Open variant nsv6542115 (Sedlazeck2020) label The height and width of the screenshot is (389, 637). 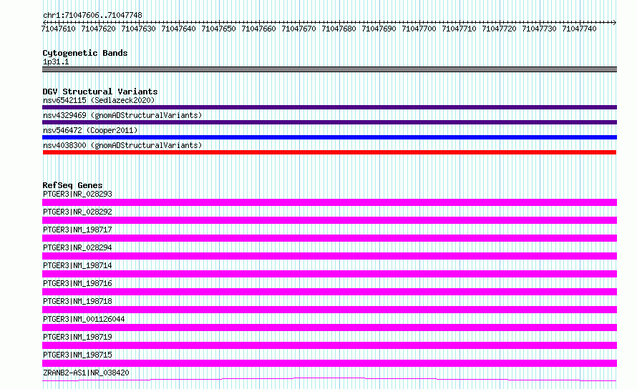pos(99,100)
